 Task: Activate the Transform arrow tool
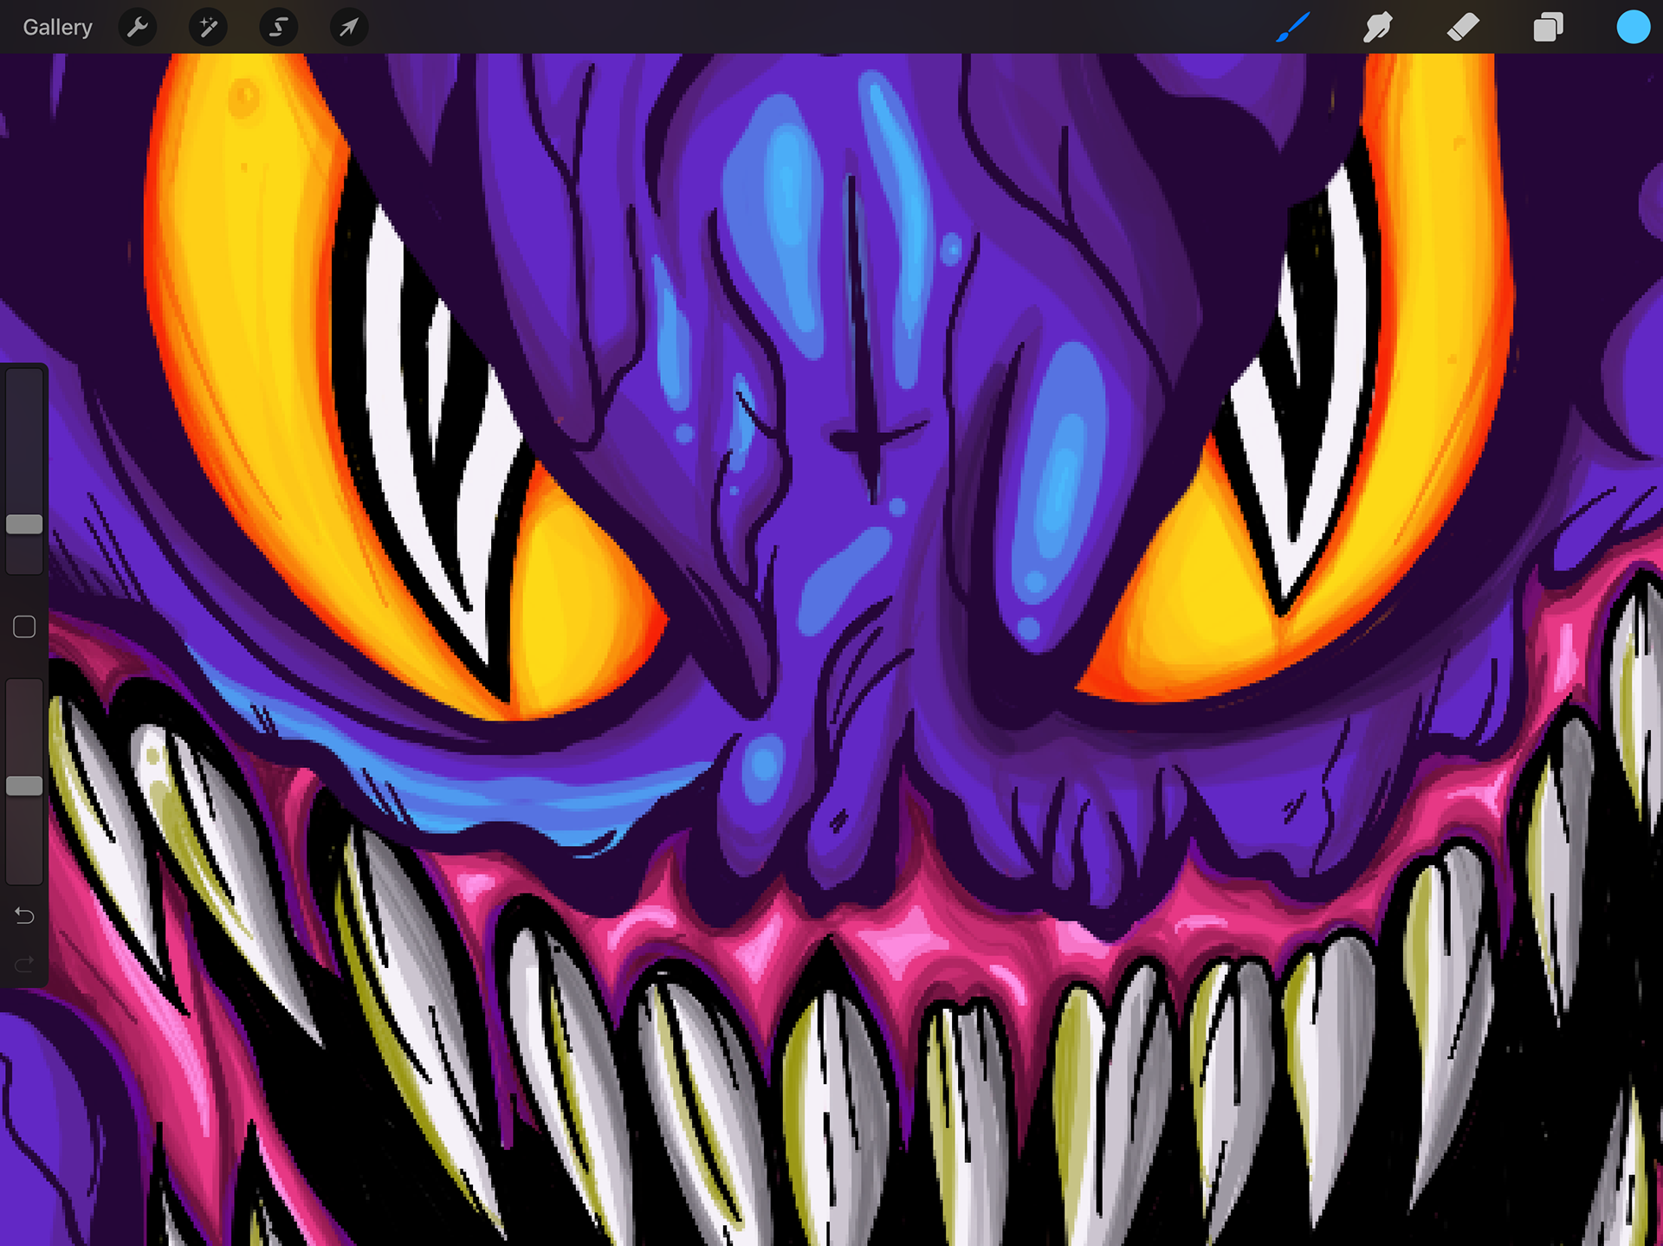(x=348, y=28)
